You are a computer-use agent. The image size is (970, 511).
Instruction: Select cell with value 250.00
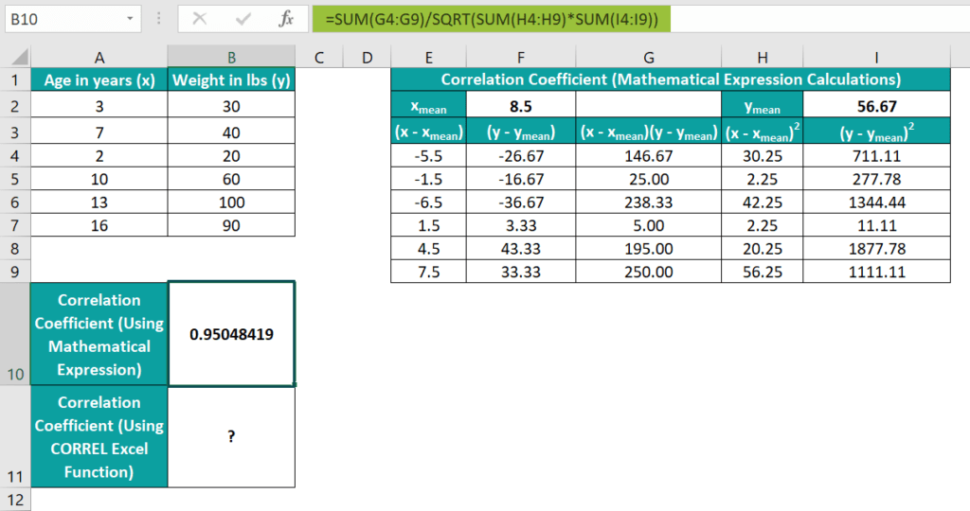pyautogui.click(x=648, y=272)
